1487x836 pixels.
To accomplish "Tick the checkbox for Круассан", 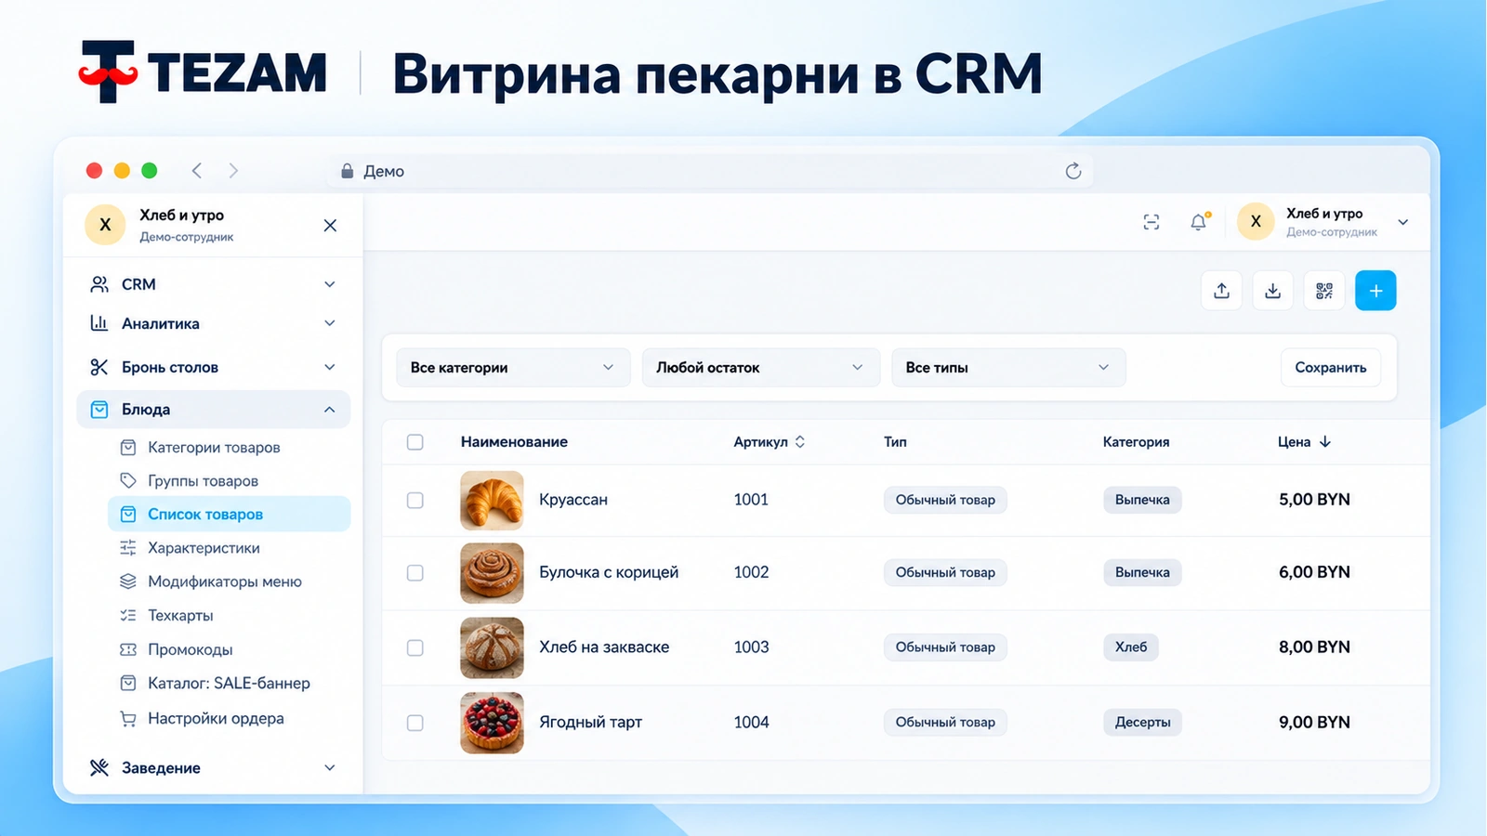I will (x=415, y=500).
